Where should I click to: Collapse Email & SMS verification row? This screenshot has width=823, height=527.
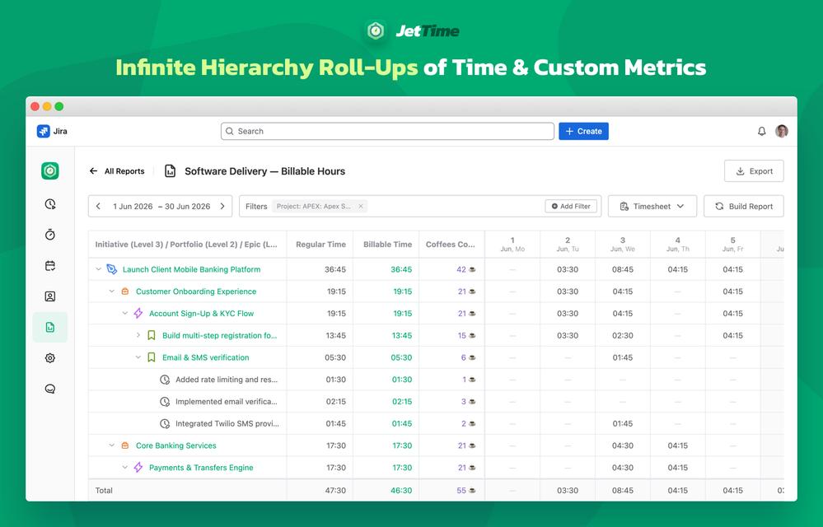pyautogui.click(x=138, y=357)
